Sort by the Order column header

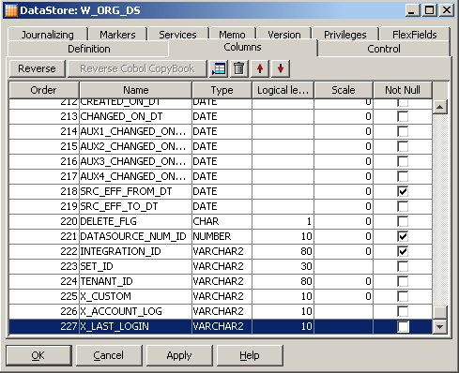tap(44, 90)
